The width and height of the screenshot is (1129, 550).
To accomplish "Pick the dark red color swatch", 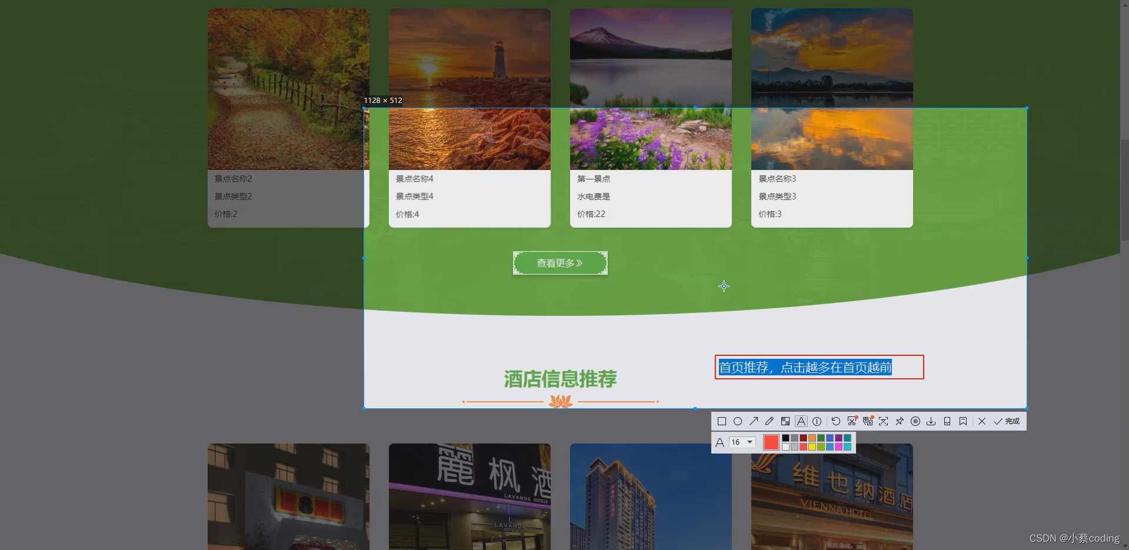I will (x=803, y=438).
